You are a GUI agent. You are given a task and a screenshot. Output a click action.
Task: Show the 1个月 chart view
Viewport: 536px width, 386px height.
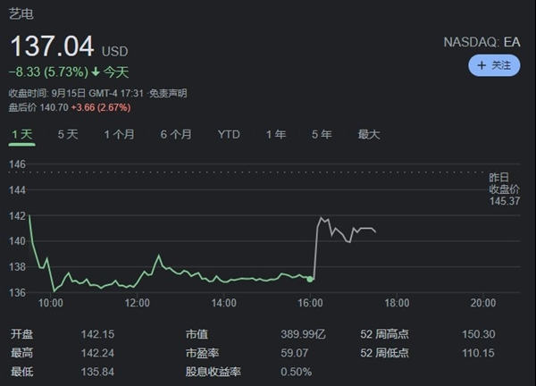119,135
